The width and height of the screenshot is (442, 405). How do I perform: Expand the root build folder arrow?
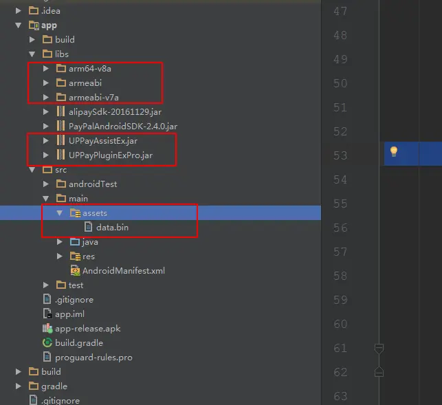pyautogui.click(x=19, y=372)
